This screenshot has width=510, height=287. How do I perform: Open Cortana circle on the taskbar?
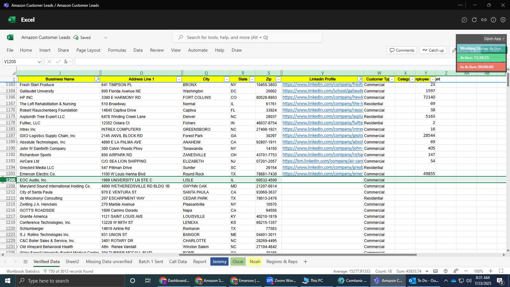pos(133,281)
